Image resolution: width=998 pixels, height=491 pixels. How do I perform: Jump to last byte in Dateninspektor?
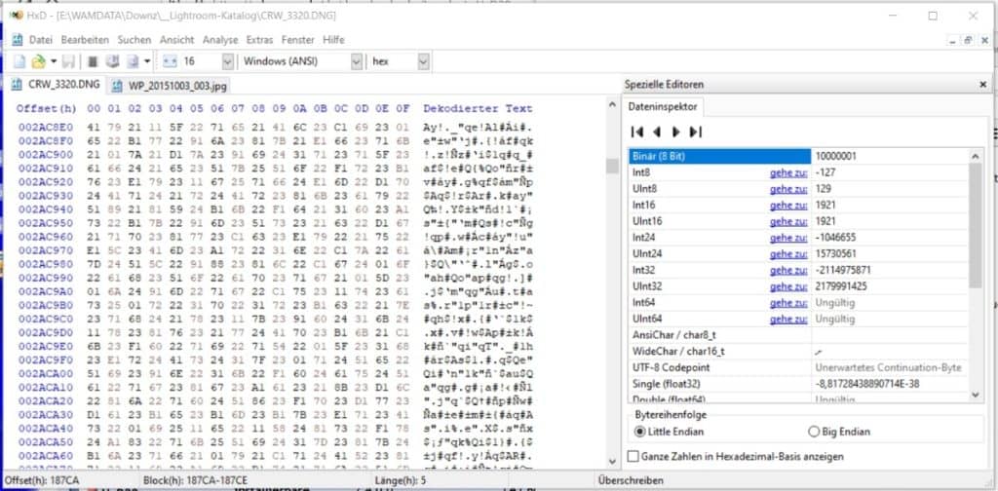pos(696,132)
